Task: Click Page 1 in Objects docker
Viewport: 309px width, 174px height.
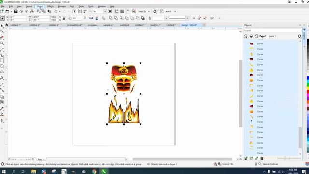Action: point(263,36)
